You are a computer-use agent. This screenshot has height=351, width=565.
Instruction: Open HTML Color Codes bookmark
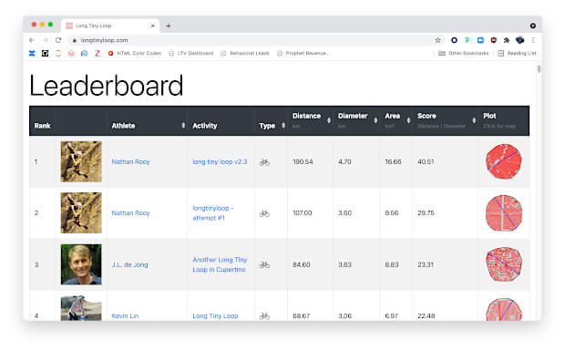click(x=135, y=53)
